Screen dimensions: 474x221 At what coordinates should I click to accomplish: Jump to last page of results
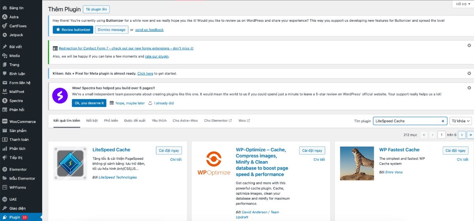click(x=470, y=135)
